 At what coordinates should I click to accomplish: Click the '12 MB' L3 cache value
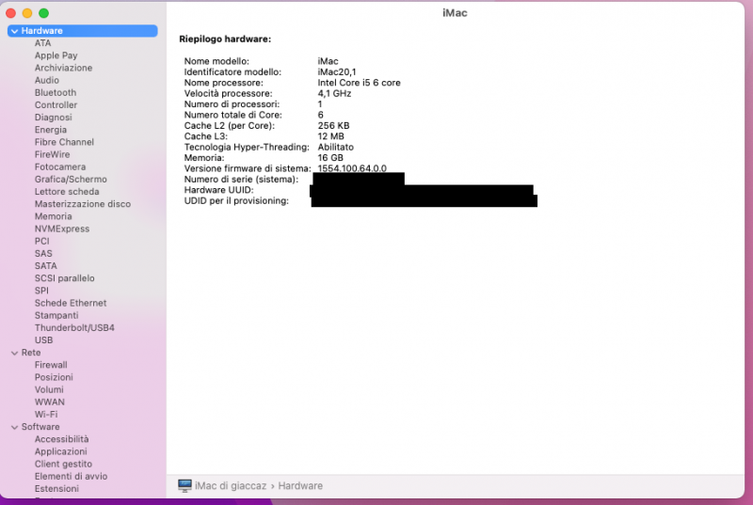331,136
